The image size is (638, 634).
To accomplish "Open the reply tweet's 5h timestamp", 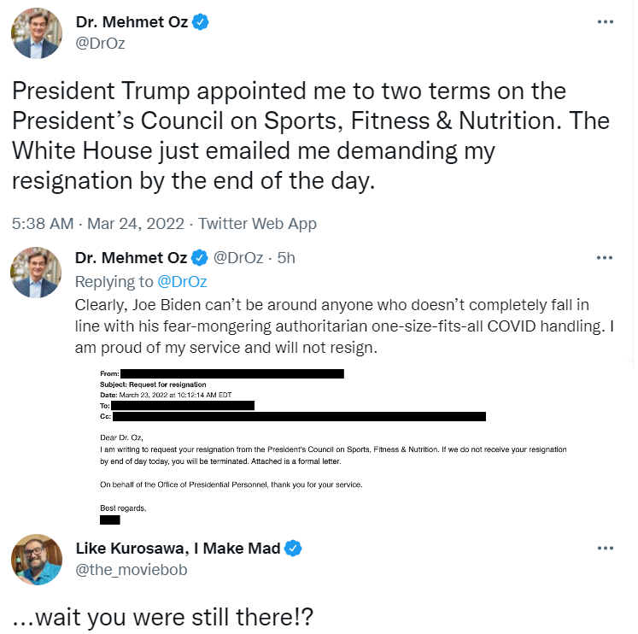I will click(285, 258).
